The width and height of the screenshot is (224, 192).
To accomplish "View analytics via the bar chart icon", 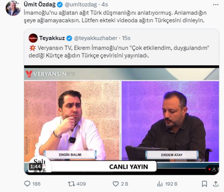I will [x=160, y=184].
